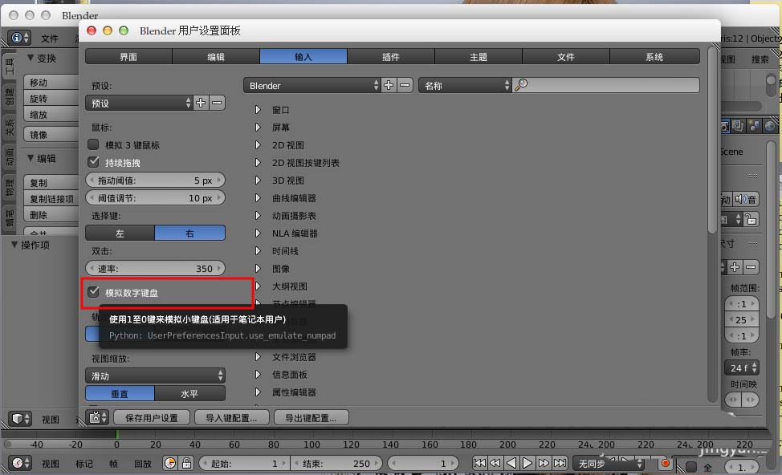Open the 无同步 sync mode dropdown
782x475 pixels.
(x=609, y=463)
